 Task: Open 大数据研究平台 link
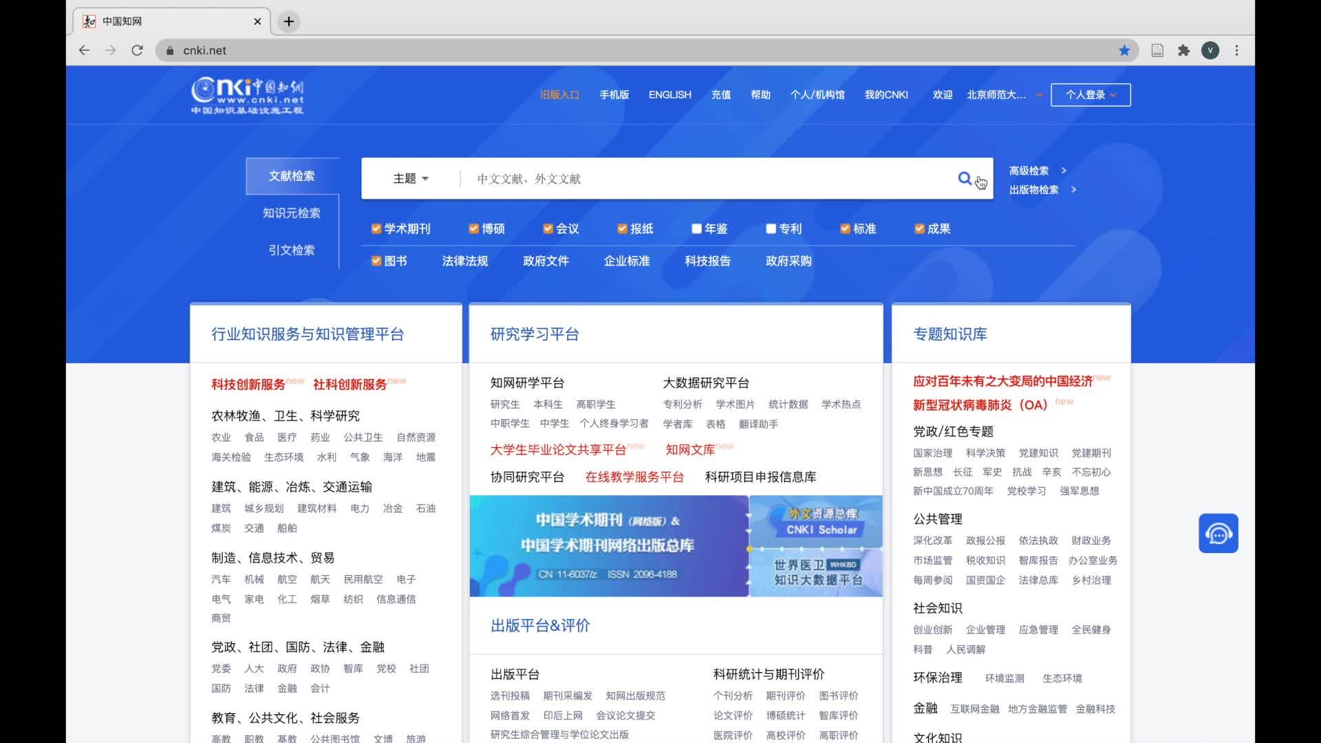(706, 383)
